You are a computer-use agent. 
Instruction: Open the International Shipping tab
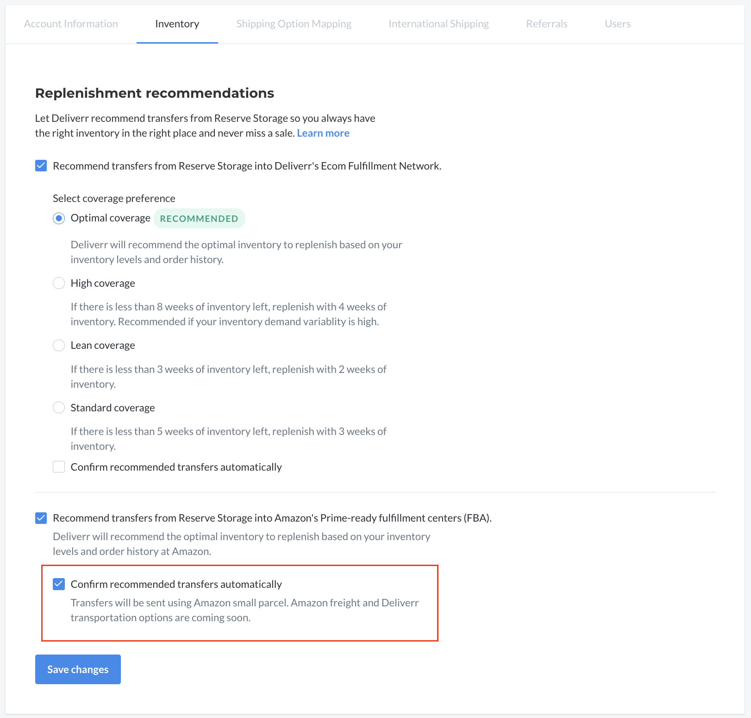(x=439, y=24)
